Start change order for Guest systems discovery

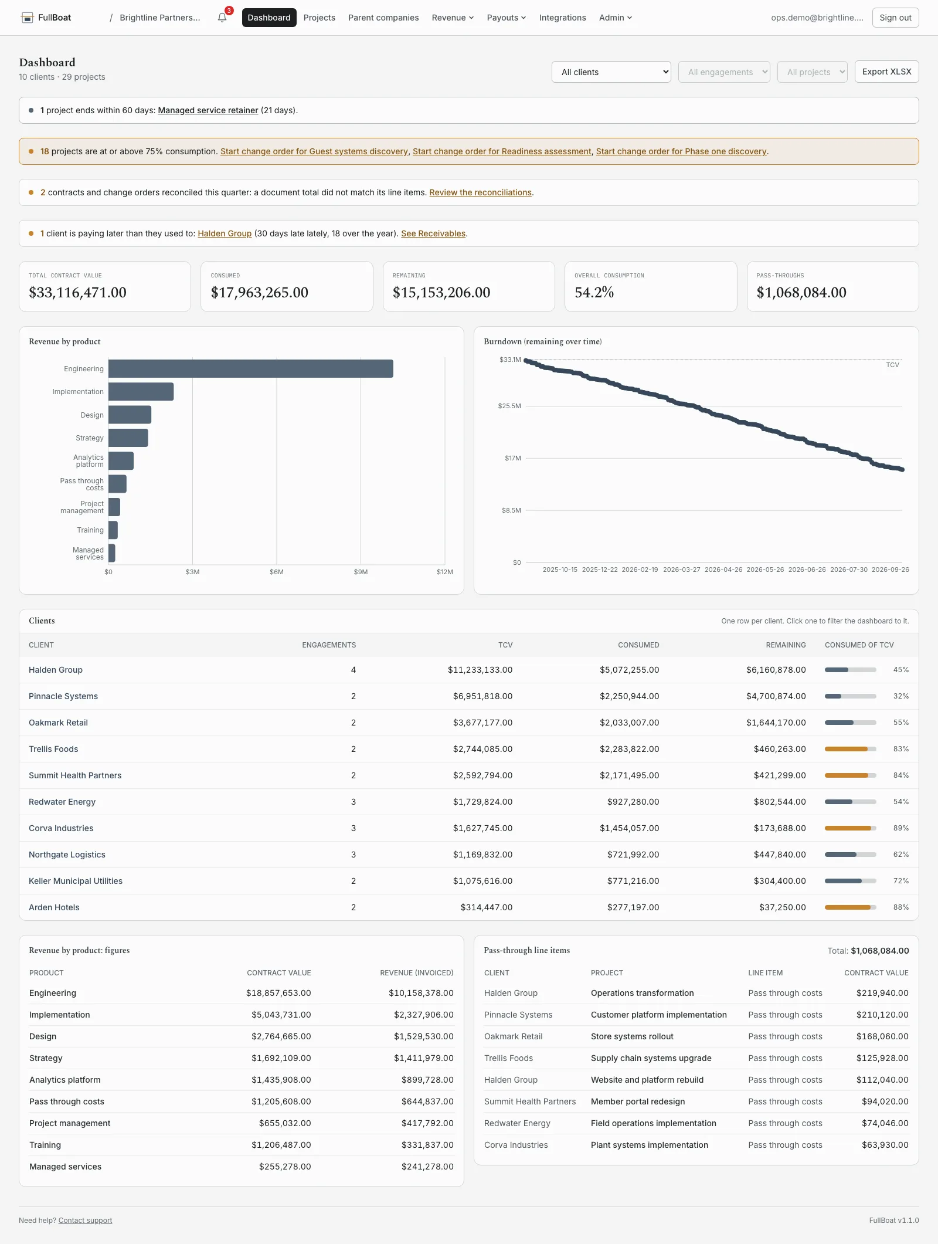coord(314,151)
